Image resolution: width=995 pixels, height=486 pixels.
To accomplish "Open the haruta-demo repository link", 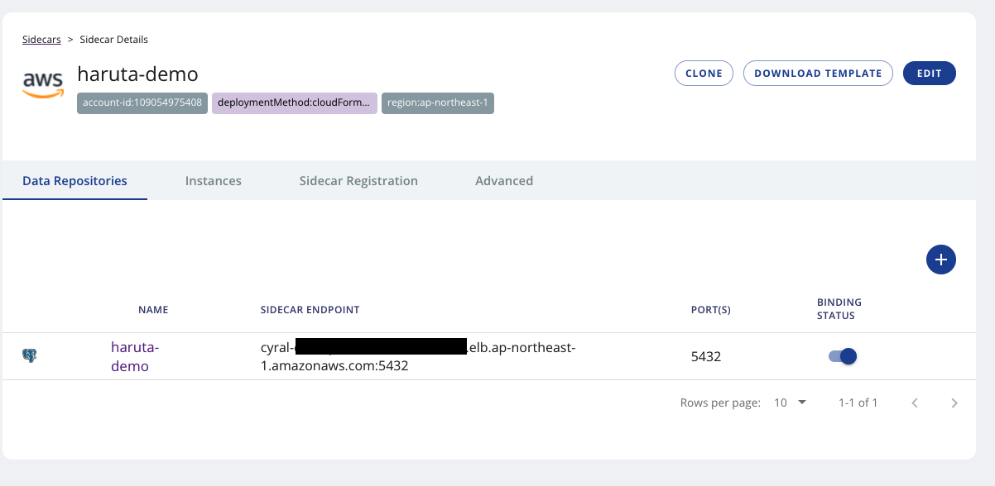I will coord(134,355).
